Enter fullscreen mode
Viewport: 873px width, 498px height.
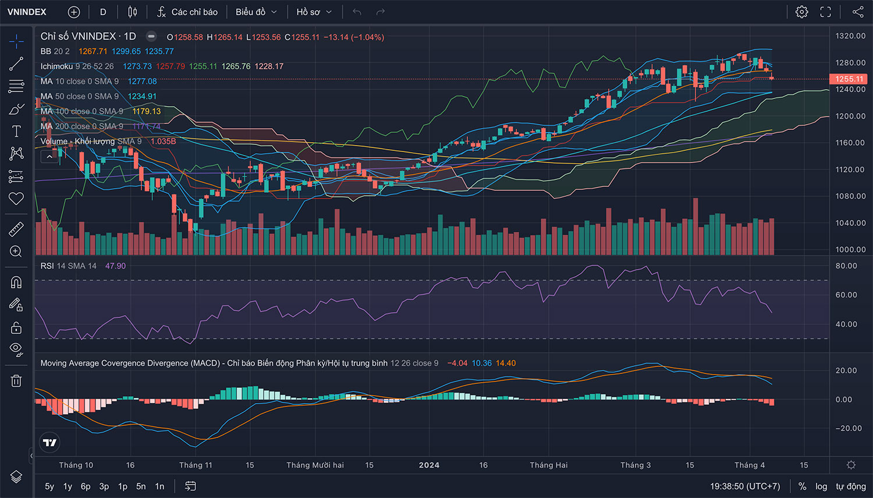pyautogui.click(x=825, y=12)
